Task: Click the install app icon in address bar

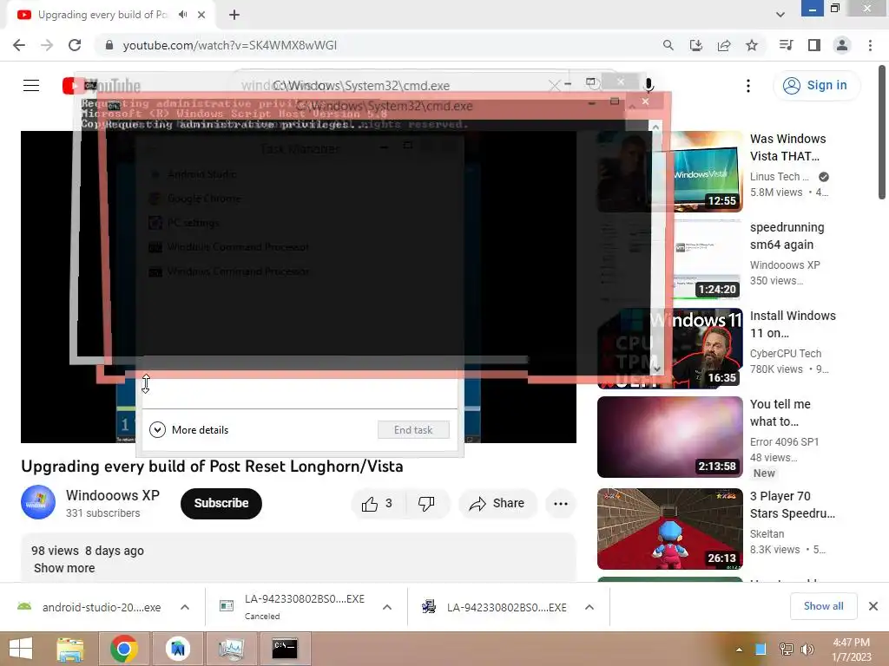Action: pos(695,45)
